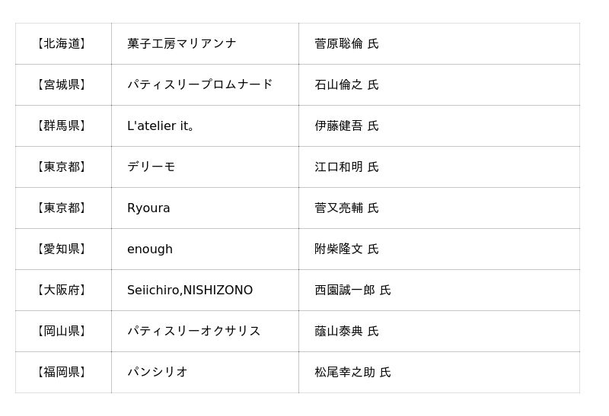609x416 pixels.
Task: Click the デリーモ shop cell
Action: coord(151,167)
